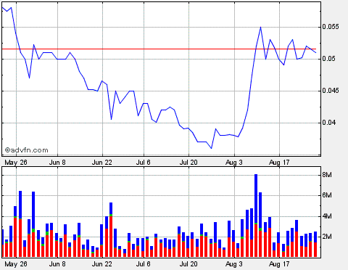Pick Jul 6 label below volume chart
The height and width of the screenshot is (270, 348).
point(143,264)
